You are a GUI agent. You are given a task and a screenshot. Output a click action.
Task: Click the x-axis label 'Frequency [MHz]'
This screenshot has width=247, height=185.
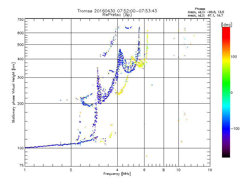pyautogui.click(x=117, y=174)
